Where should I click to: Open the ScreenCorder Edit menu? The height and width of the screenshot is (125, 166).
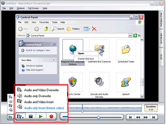pyautogui.click(x=11, y=8)
